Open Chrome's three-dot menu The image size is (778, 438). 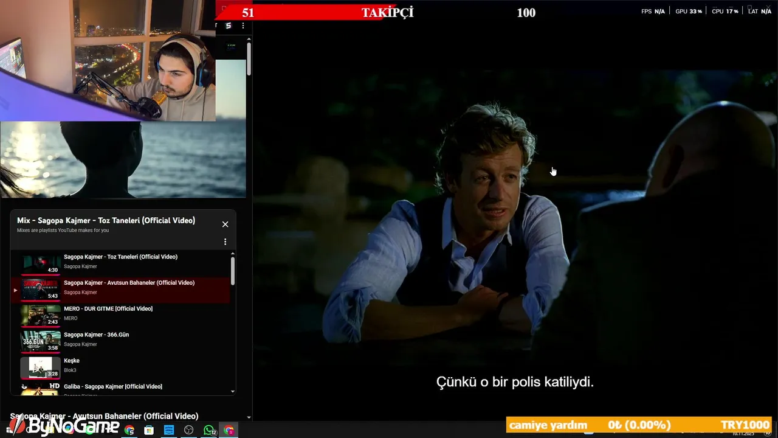tap(243, 26)
